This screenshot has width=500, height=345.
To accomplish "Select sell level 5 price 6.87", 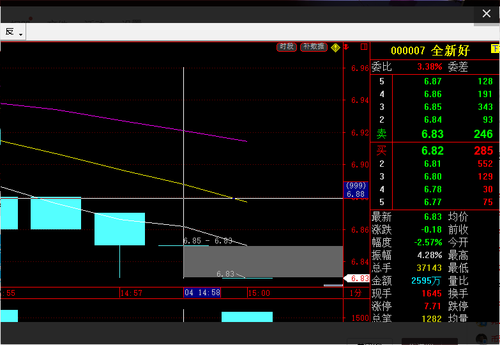I will (x=433, y=81).
